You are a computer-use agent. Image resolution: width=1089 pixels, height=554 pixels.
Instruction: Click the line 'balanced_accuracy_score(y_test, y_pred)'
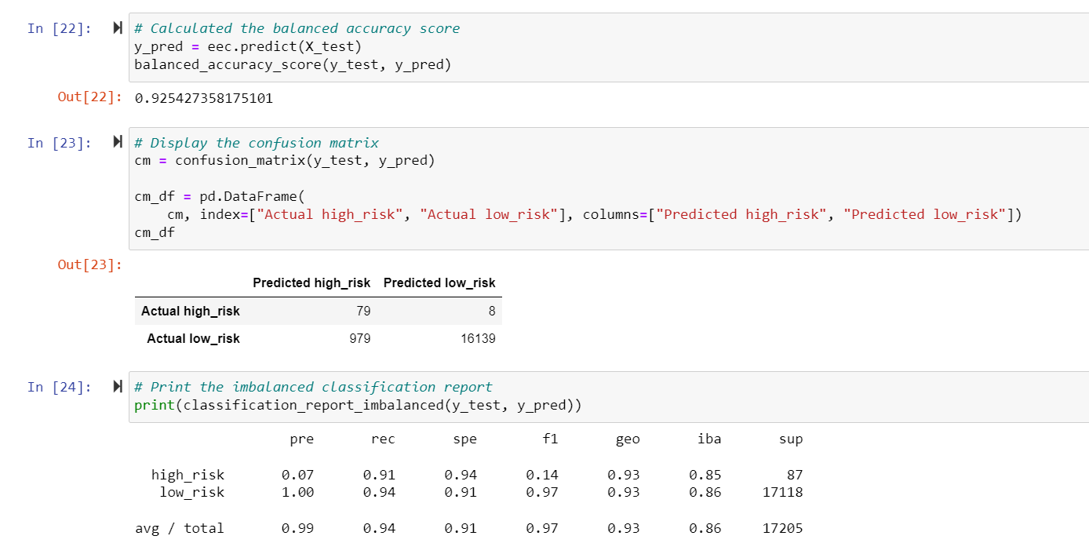[293, 65]
